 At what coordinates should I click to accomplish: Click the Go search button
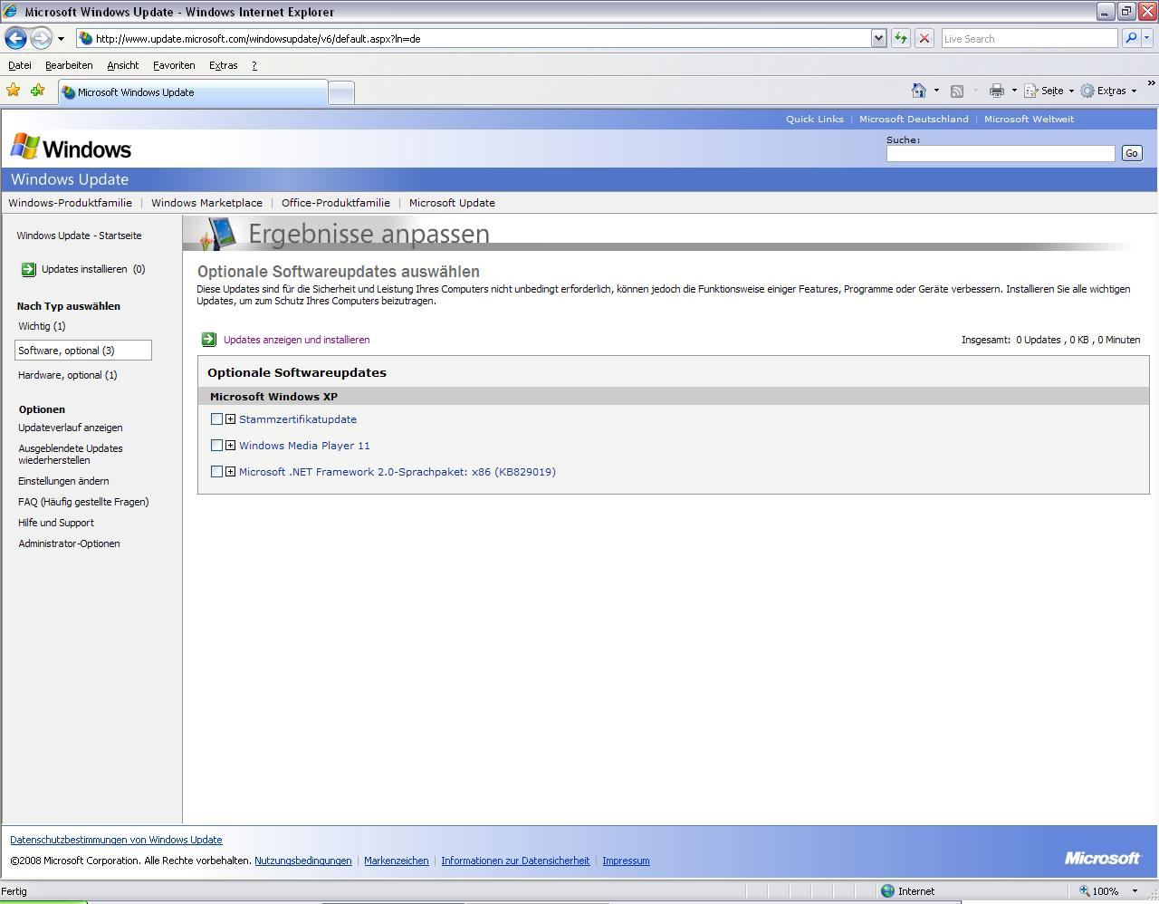[x=1131, y=153]
